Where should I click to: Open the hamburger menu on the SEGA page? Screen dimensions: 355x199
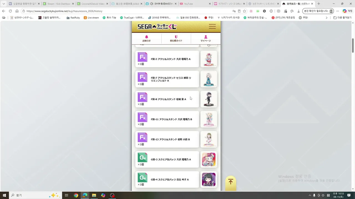212,27
